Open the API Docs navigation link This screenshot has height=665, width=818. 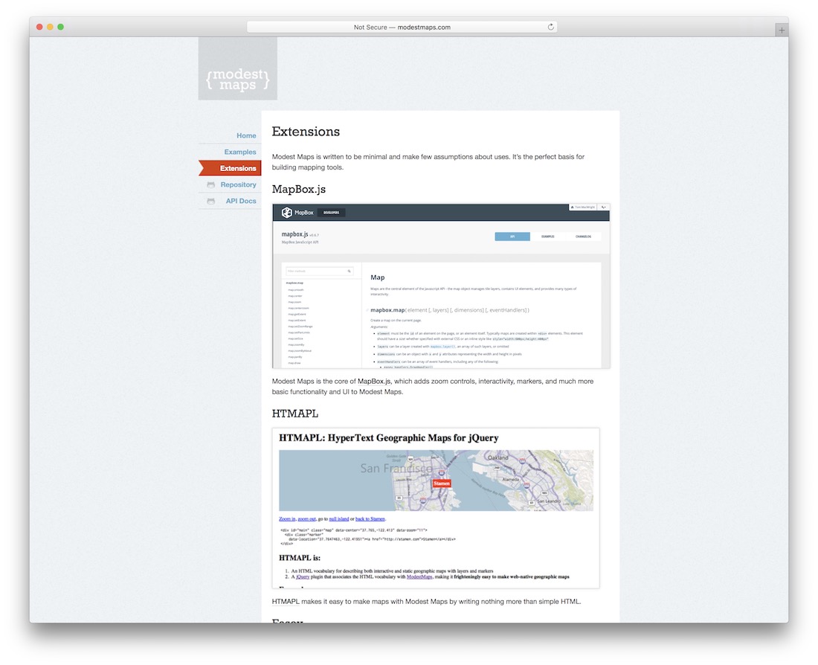(x=240, y=201)
